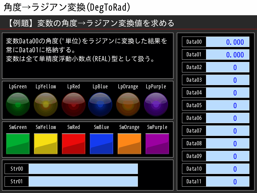Click the LpGreen text label
The height and width of the screenshot is (193, 257).
(x=18, y=87)
